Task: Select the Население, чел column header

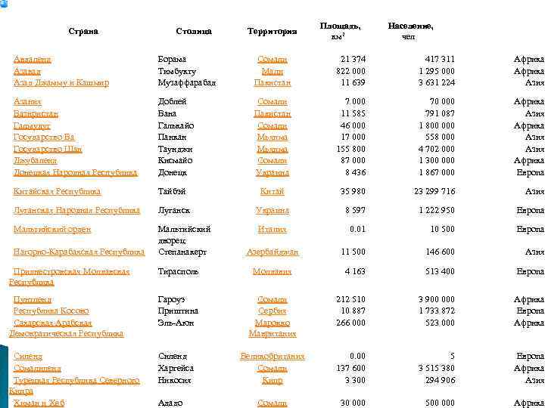Action: [x=410, y=31]
